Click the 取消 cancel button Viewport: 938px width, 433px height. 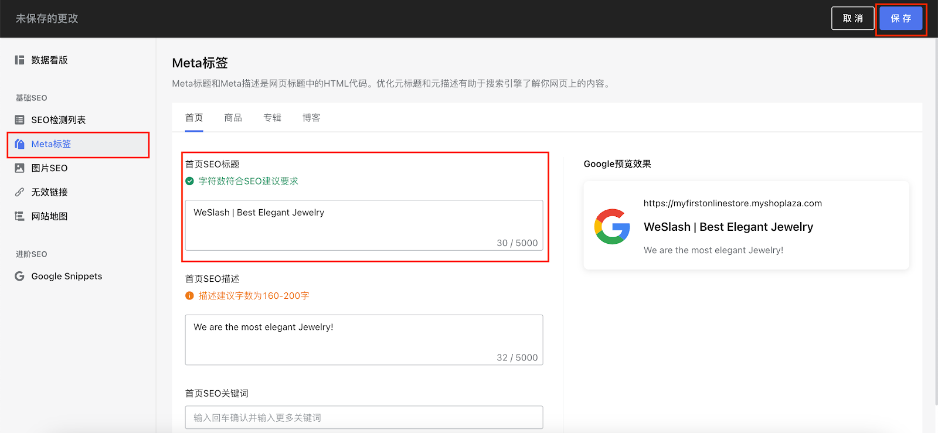(x=853, y=19)
